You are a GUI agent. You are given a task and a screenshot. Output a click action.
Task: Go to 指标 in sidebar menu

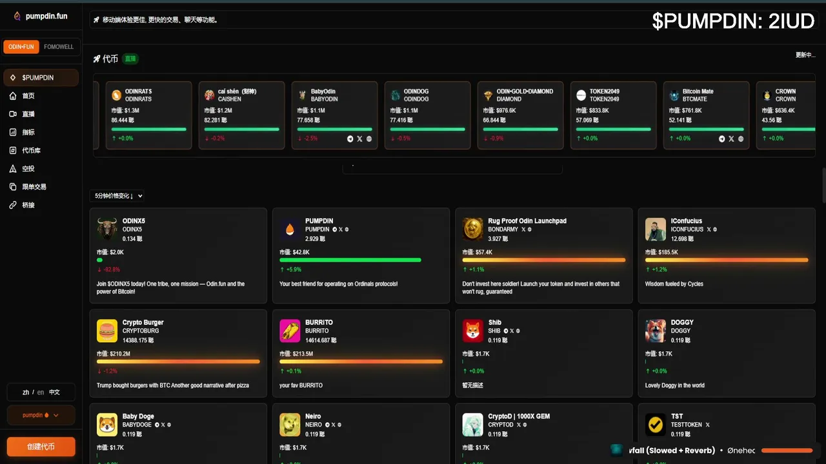pyautogui.click(x=41, y=132)
